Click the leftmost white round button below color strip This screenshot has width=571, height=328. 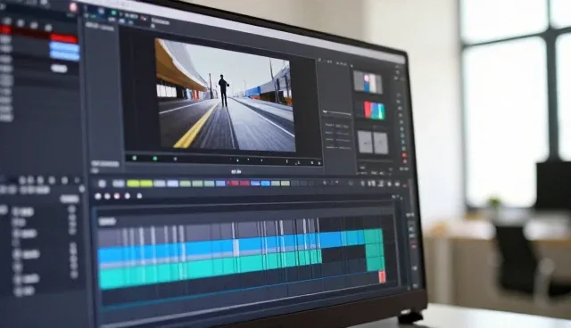98,196
